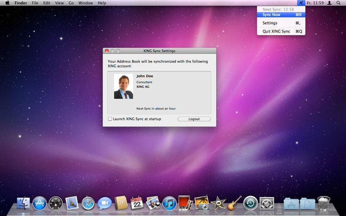The height and width of the screenshot is (216, 346).
Task: Open the Go menu
Action: 71,3
